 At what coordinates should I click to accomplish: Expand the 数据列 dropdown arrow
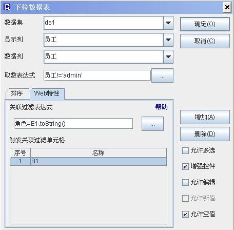[x=168, y=56]
